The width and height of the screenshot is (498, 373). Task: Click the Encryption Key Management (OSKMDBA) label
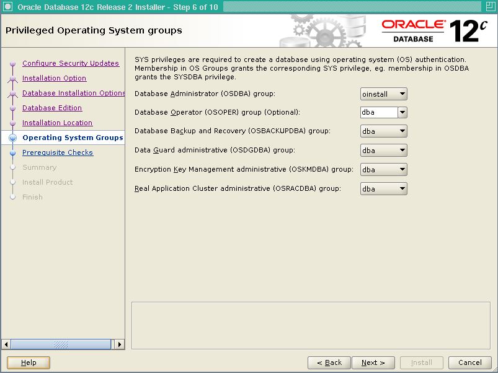click(244, 169)
